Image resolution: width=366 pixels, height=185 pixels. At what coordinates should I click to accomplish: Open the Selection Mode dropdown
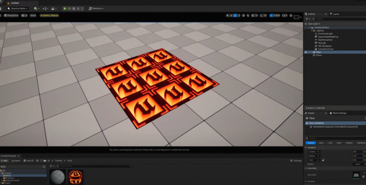[x=17, y=9]
